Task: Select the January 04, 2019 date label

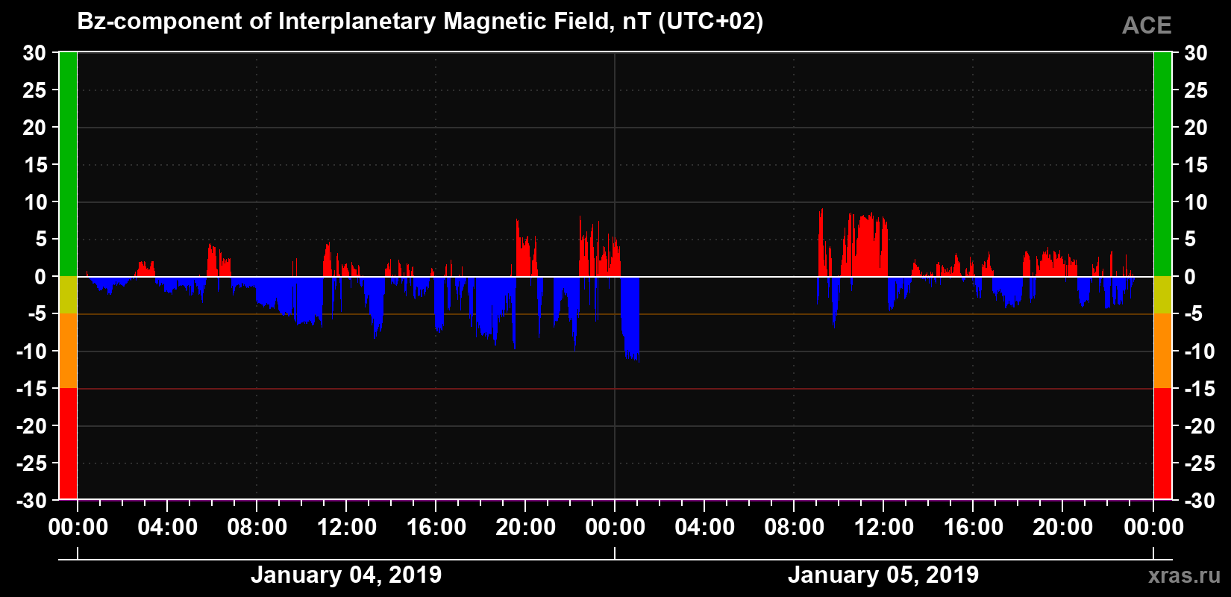Action: (346, 575)
